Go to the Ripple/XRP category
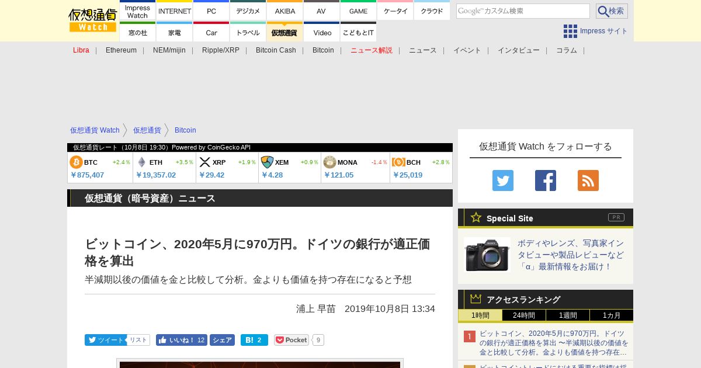Viewport: 701px width, 368px height. pyautogui.click(x=221, y=50)
